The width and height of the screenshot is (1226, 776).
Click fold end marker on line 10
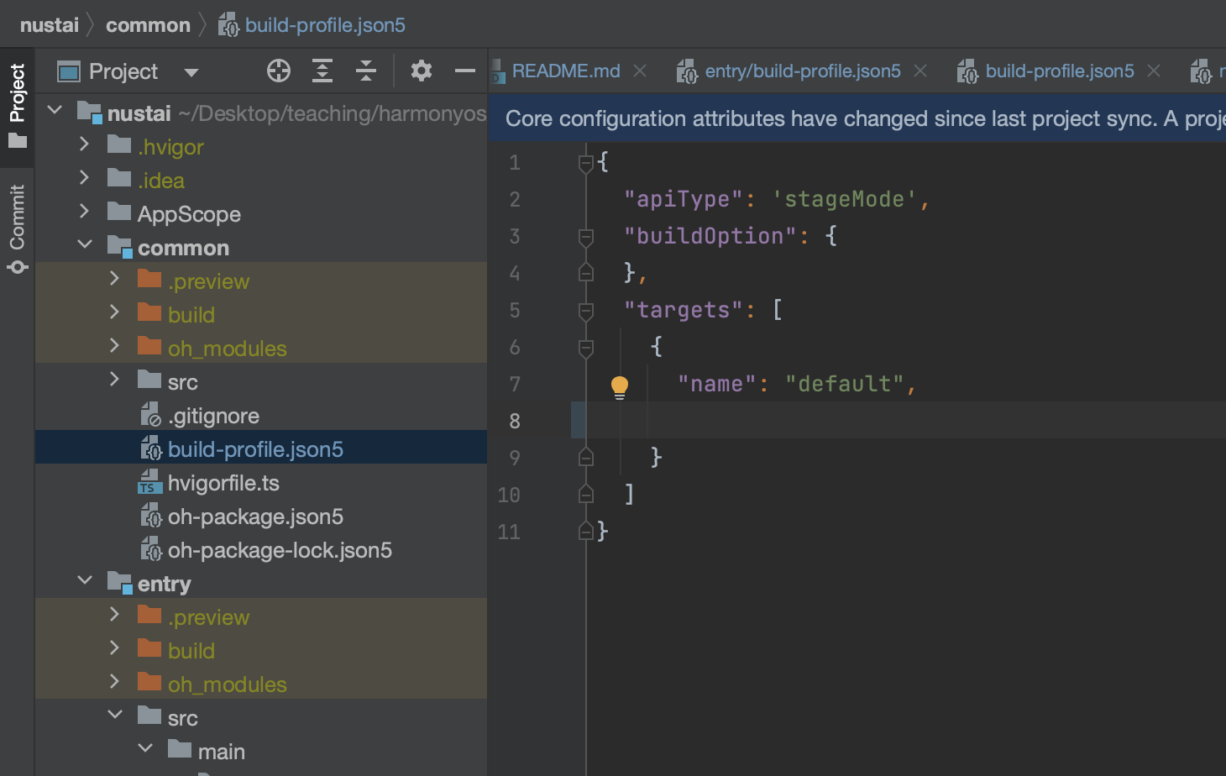(x=586, y=494)
